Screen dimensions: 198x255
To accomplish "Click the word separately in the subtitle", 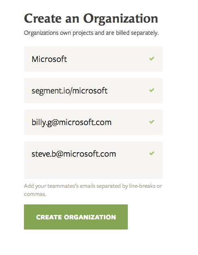I will point(145,33).
